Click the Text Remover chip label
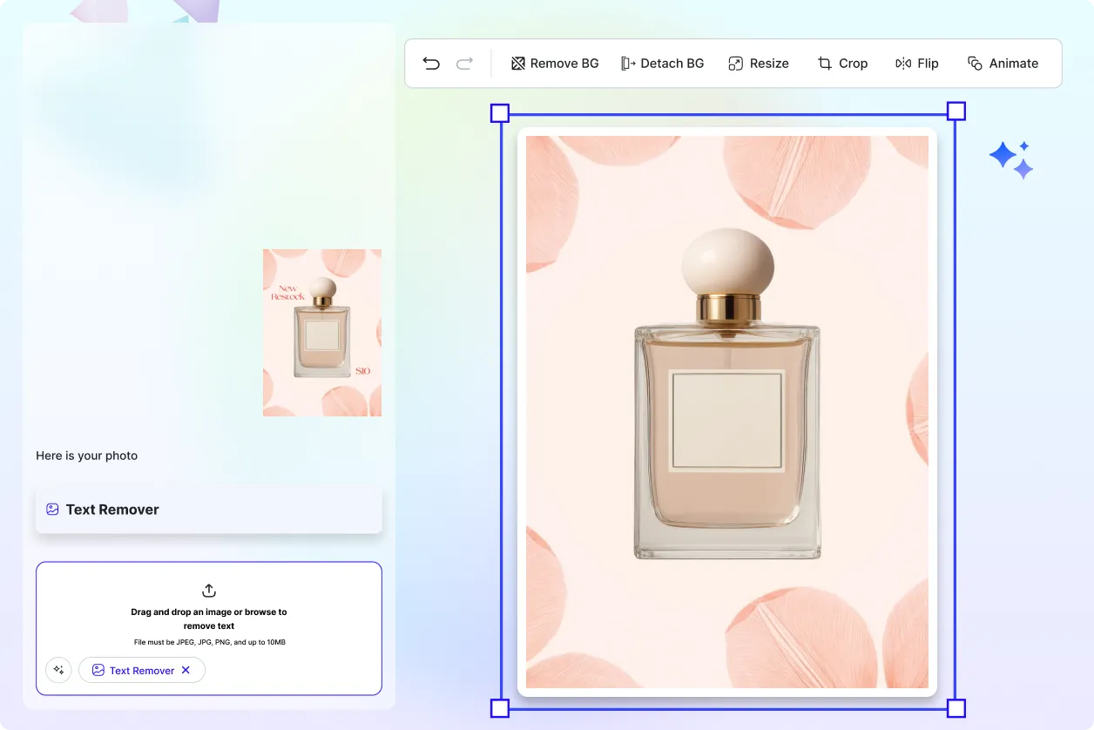1094x730 pixels. [x=141, y=670]
